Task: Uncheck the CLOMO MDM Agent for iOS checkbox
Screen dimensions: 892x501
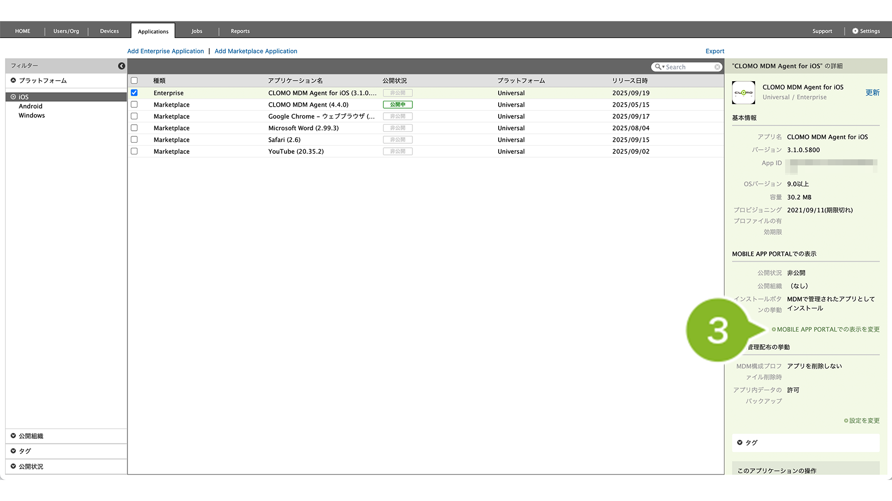Action: 134,93
